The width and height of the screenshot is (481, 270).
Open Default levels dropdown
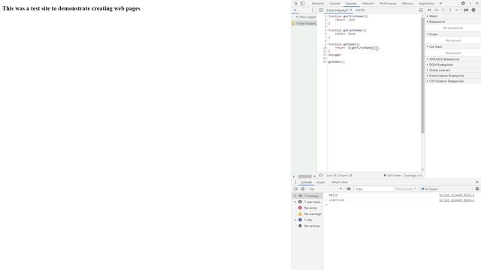406,189
